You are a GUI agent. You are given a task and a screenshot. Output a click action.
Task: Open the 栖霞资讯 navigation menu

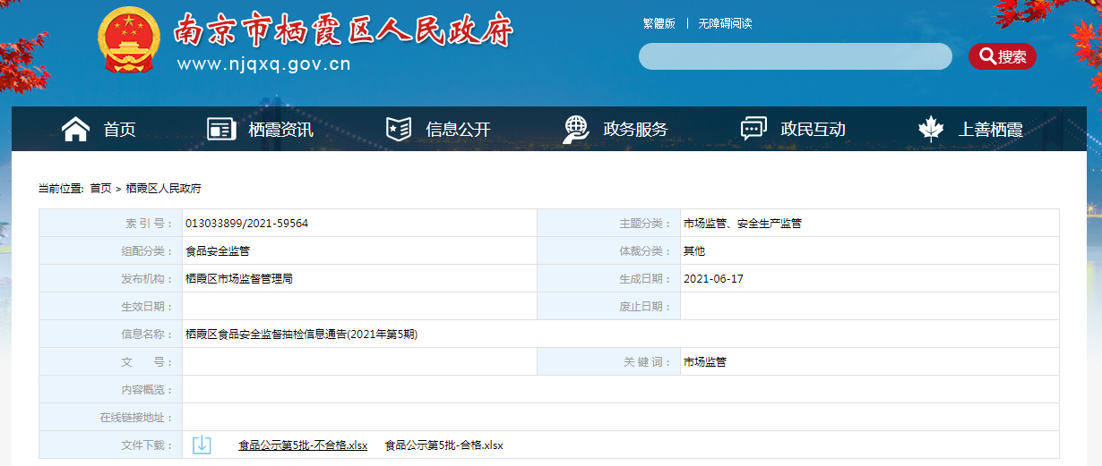[x=281, y=130]
